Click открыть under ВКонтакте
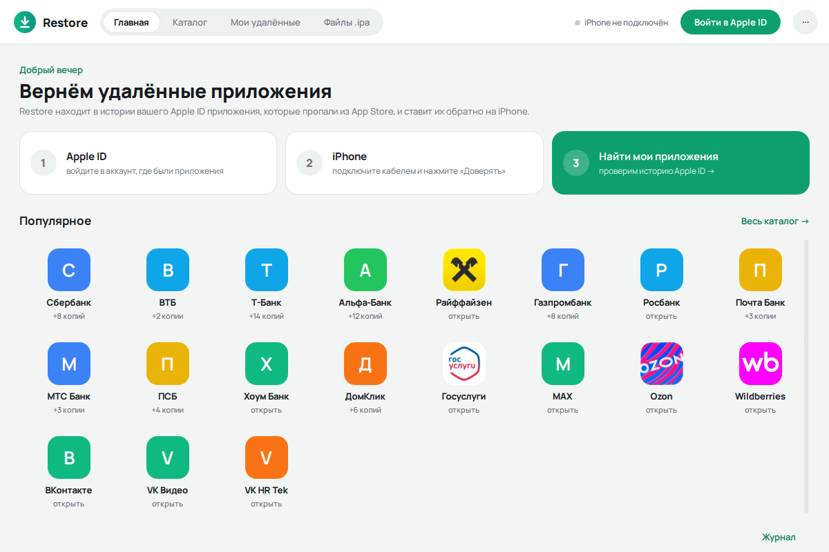The width and height of the screenshot is (829, 552). (69, 504)
